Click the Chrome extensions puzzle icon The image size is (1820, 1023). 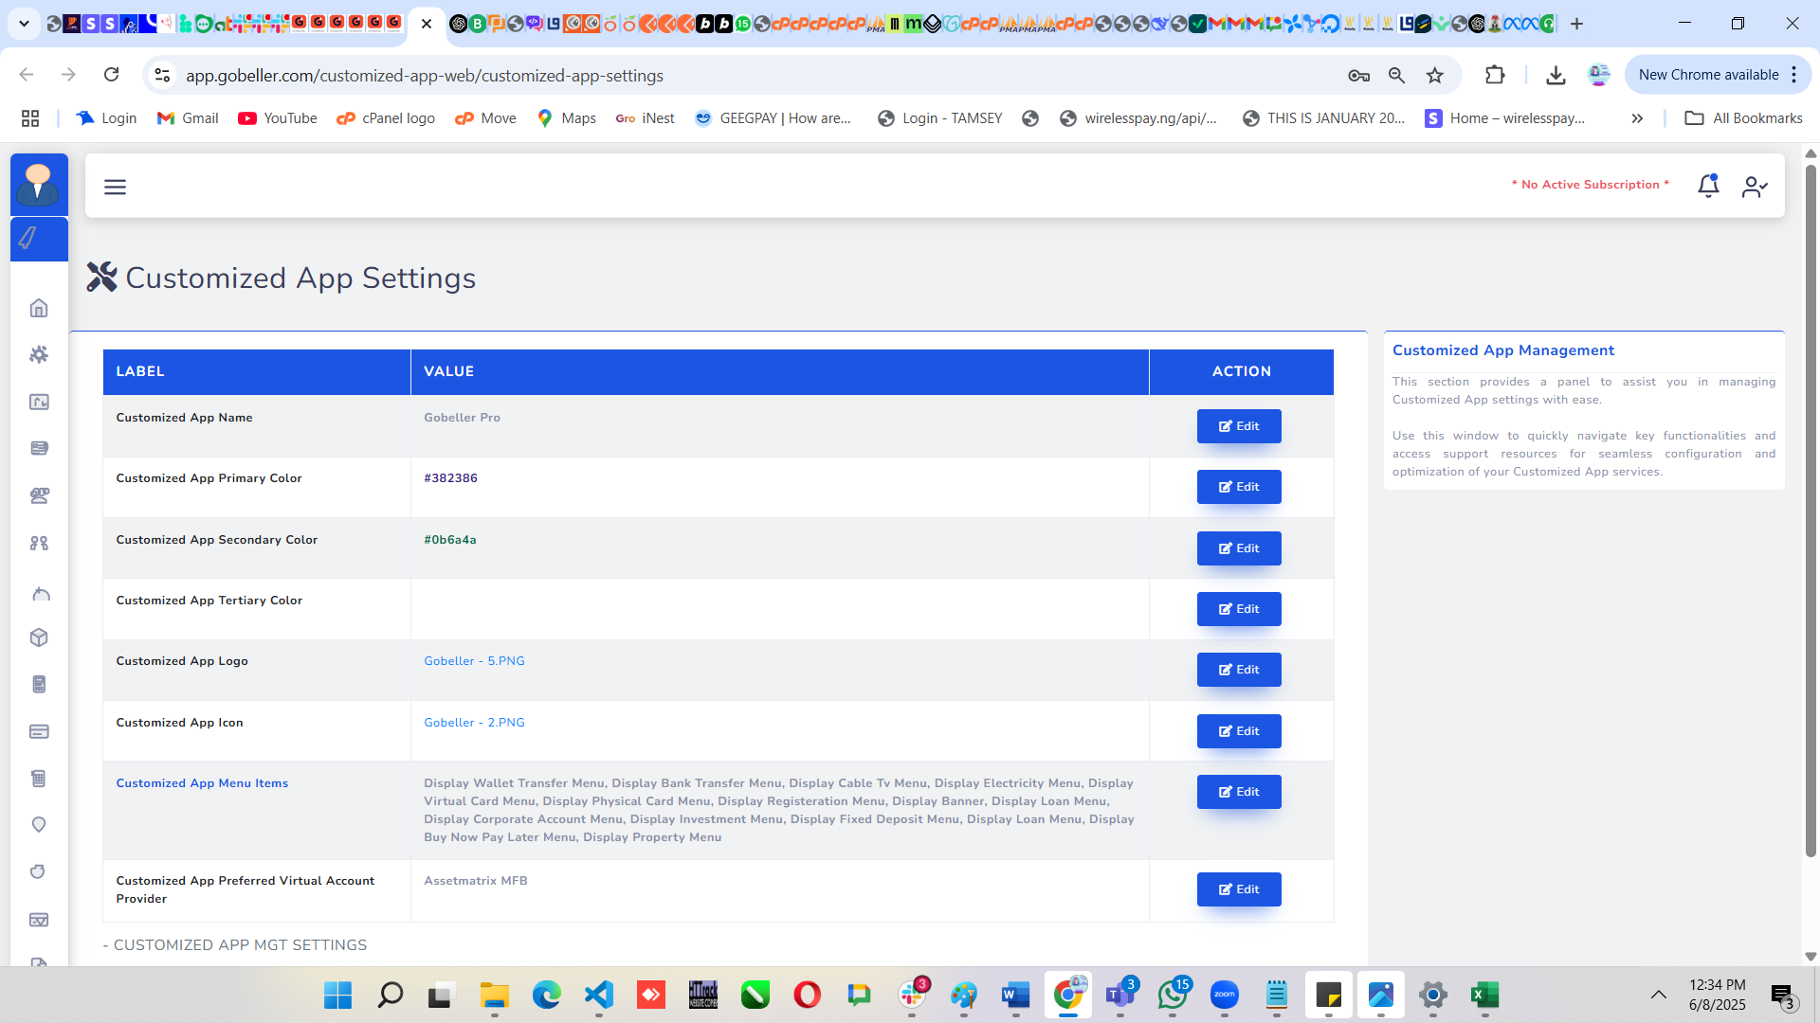[1495, 76]
